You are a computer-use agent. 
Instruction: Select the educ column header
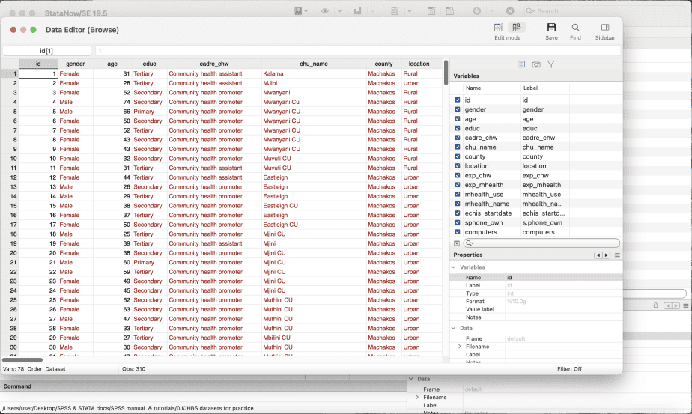tap(149, 64)
